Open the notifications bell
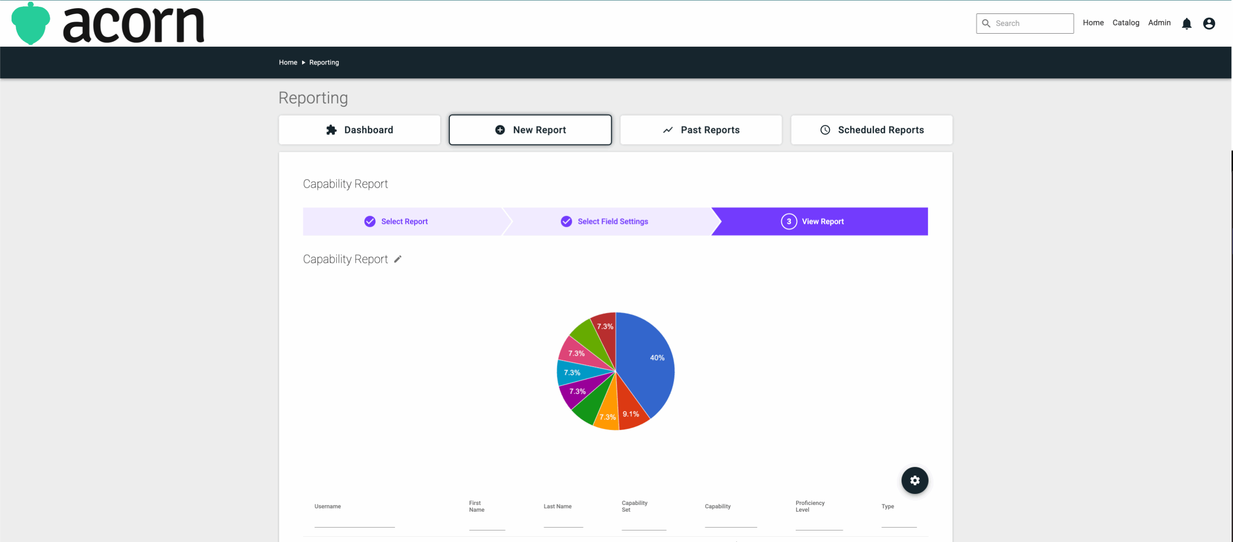The image size is (1233, 542). (x=1186, y=24)
